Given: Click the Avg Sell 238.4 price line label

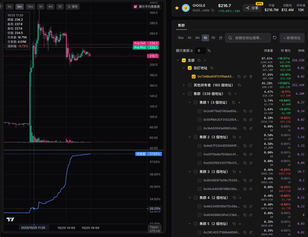Looking at the screenshot, I should (146, 43).
